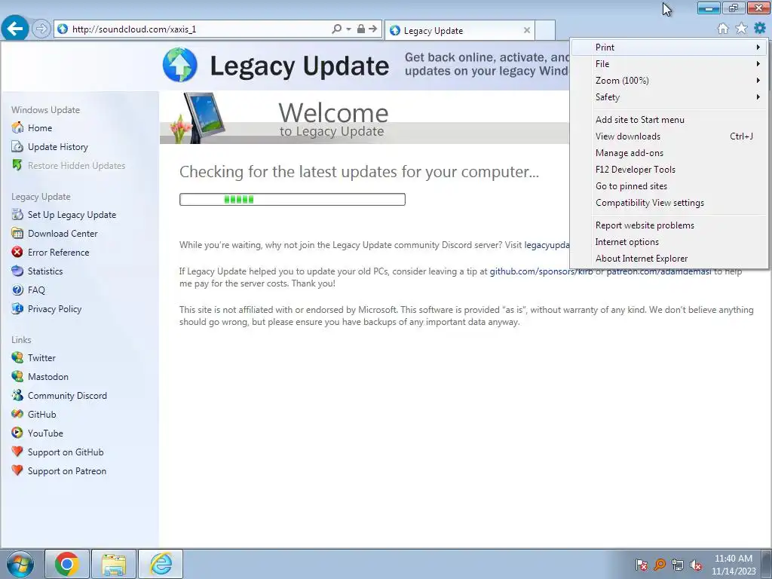Screen dimensions: 772x579
Task: Select About Internet Explorer
Action: pyautogui.click(x=669, y=259)
